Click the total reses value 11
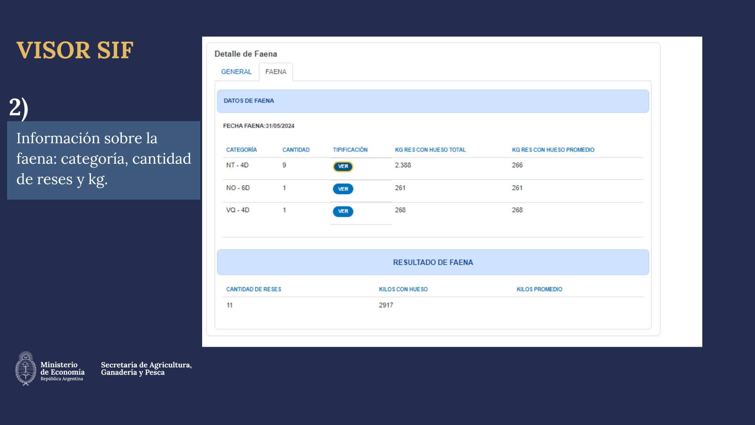755x425 pixels. pos(229,305)
